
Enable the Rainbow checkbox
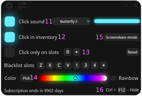tap(114, 78)
